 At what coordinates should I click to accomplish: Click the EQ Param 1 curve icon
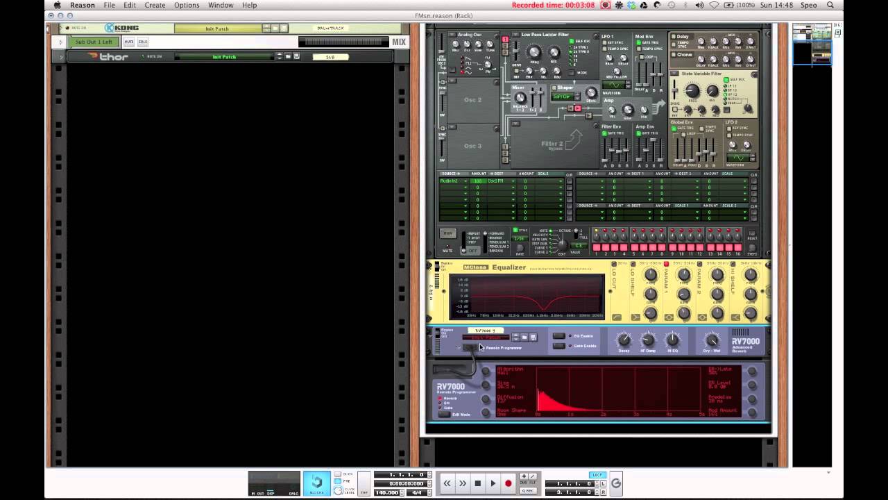(668, 317)
